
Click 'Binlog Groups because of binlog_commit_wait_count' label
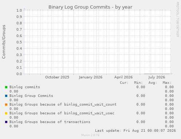(63, 105)
